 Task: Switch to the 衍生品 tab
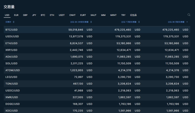tap(133, 15)
